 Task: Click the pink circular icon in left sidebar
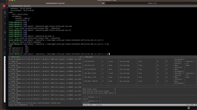(4, 6)
